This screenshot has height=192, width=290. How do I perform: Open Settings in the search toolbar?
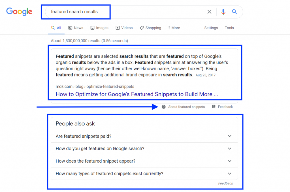(211, 28)
